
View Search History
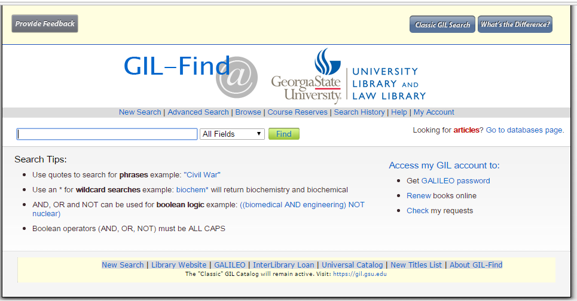[359, 112]
